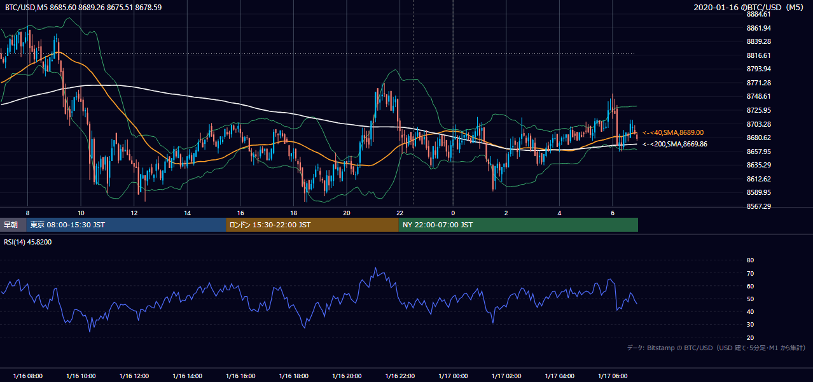Click the 1/17 04:00 date axis label
The width and height of the screenshot is (813, 382).
[x=559, y=376]
